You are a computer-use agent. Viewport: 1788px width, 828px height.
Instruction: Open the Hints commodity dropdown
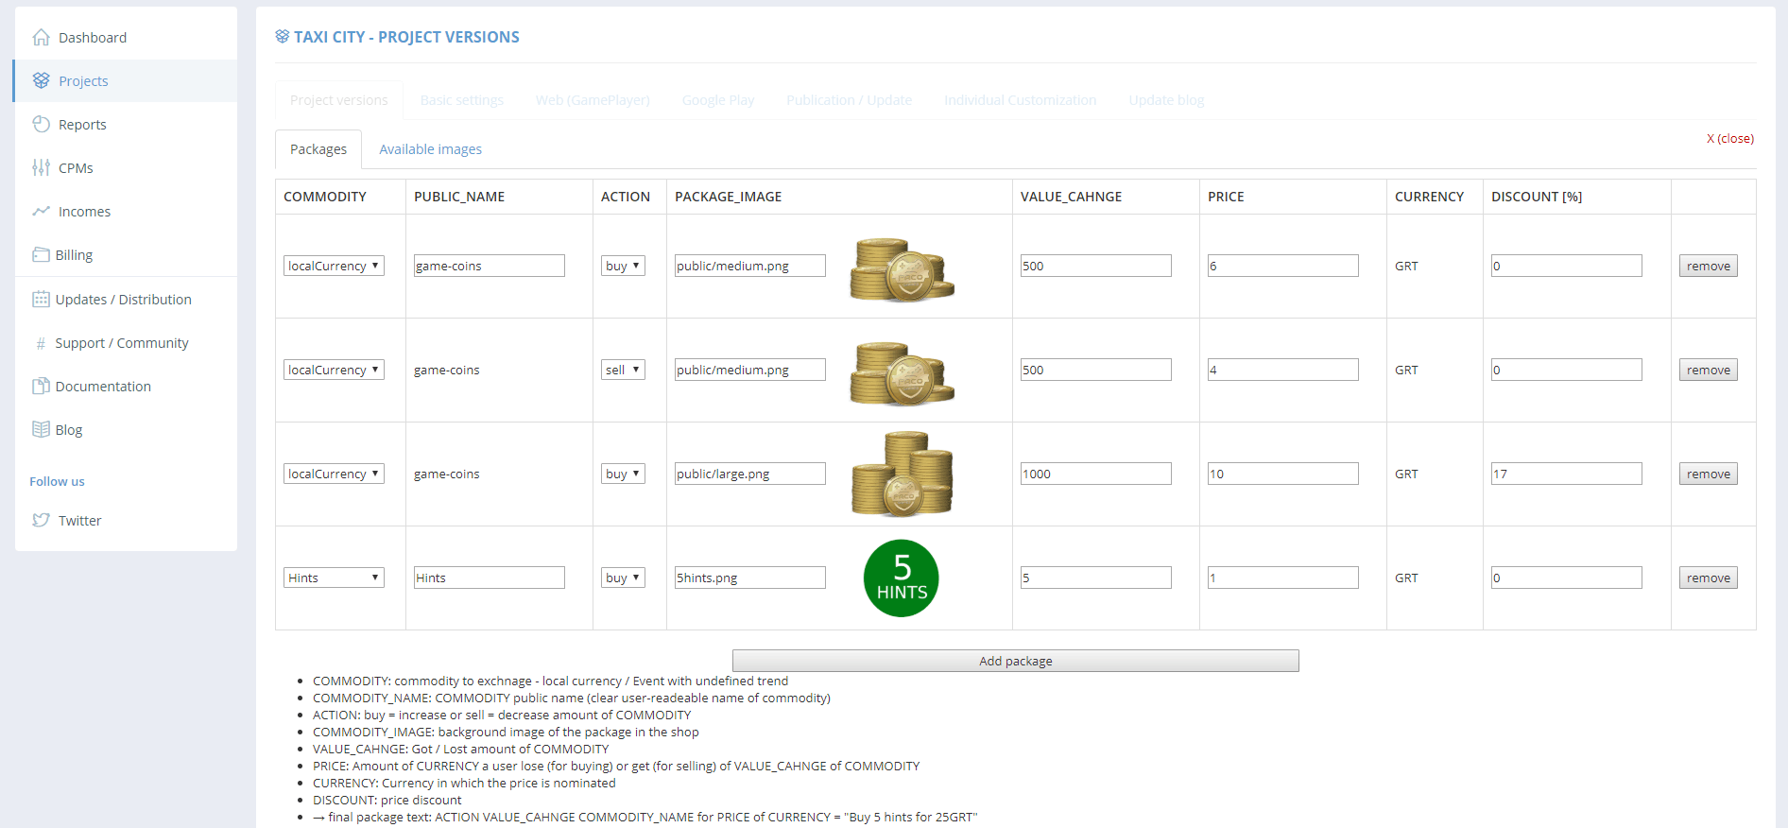click(334, 578)
